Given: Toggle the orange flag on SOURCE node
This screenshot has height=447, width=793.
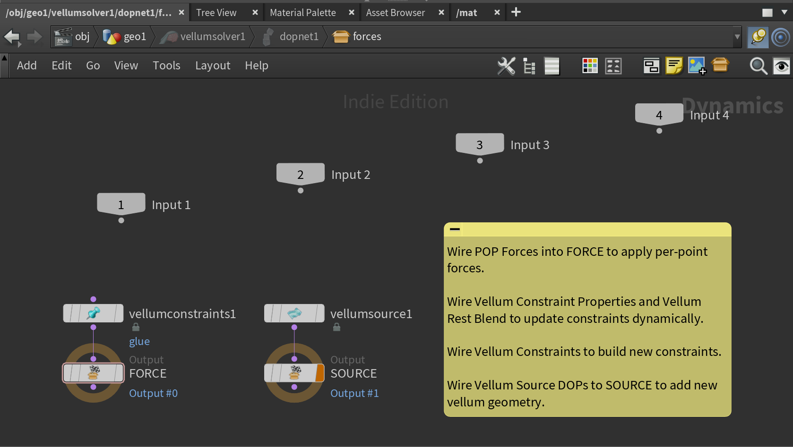Looking at the screenshot, I should (320, 373).
